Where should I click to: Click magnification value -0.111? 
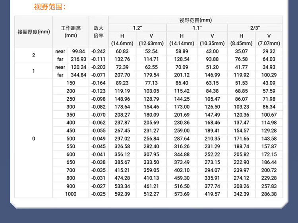tap(99, 59)
